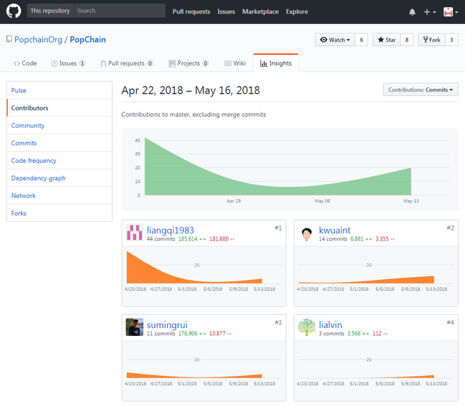This screenshot has width=465, height=405.
Task: Switch to the Wiki tab
Action: [x=235, y=63]
